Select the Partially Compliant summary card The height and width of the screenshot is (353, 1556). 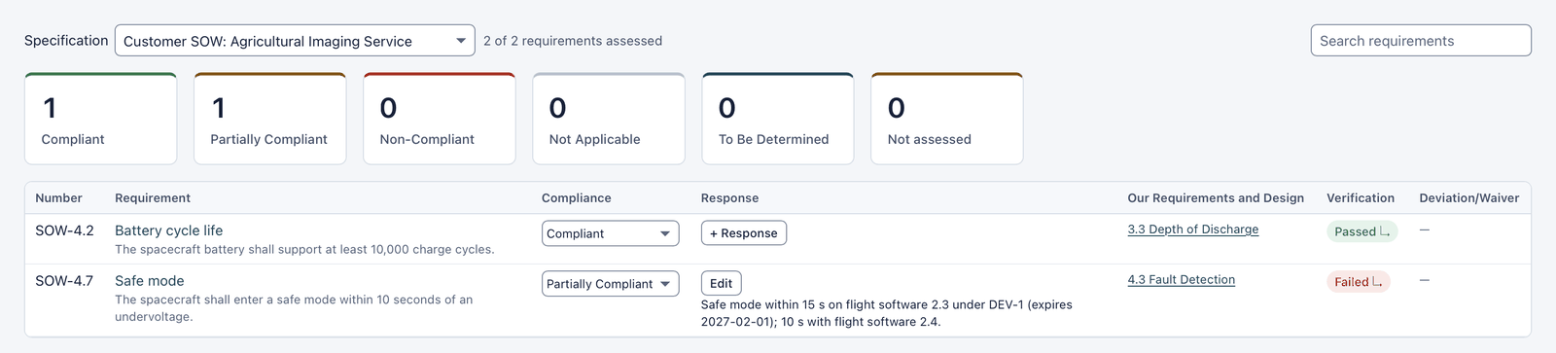click(270, 119)
